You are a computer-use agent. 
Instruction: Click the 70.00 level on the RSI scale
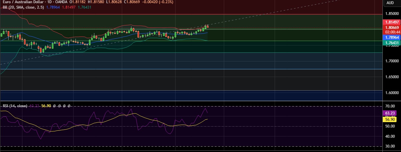coord(390,106)
